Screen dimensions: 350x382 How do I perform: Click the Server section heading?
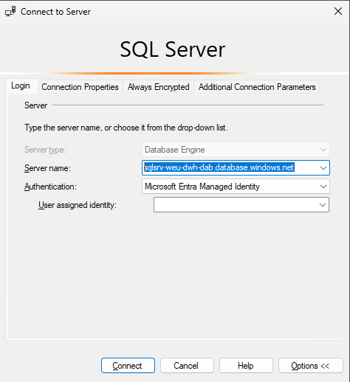coord(35,105)
